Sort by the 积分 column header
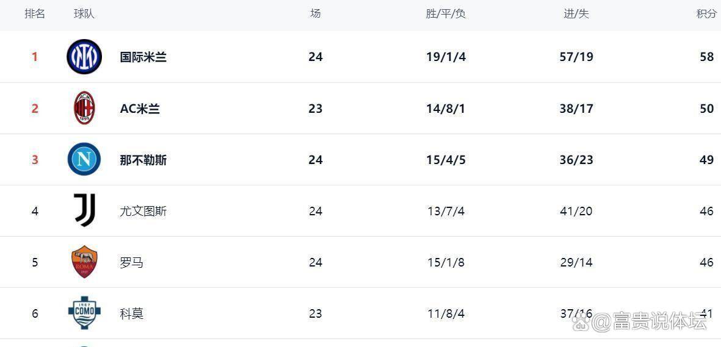 707,14
